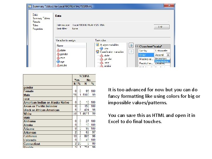This screenshot has height=159, width=212.
Task: Click the Sort by property row
Action: pos(154,51)
